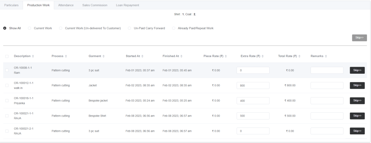Select Un-Paid Carry Forward filter

tap(129, 28)
